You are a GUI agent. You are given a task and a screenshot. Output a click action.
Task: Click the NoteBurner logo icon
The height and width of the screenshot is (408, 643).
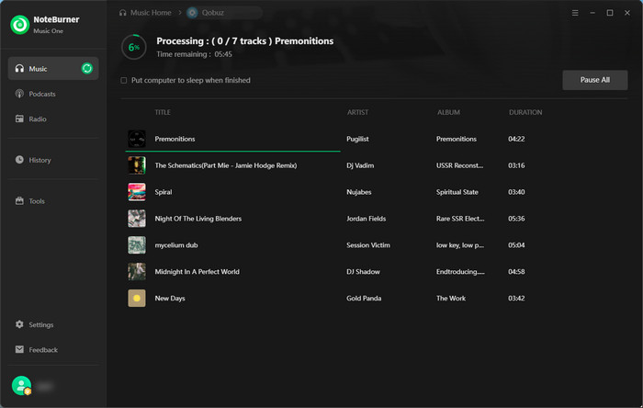pos(19,25)
